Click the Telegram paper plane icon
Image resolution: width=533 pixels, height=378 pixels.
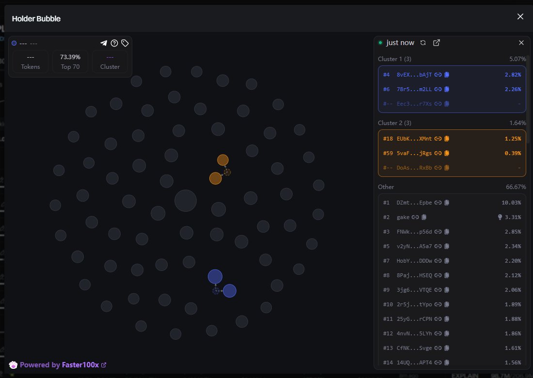pyautogui.click(x=104, y=43)
